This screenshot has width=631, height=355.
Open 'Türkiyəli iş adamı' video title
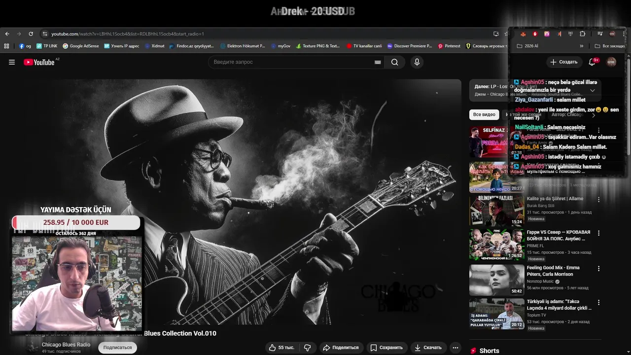pos(559,304)
